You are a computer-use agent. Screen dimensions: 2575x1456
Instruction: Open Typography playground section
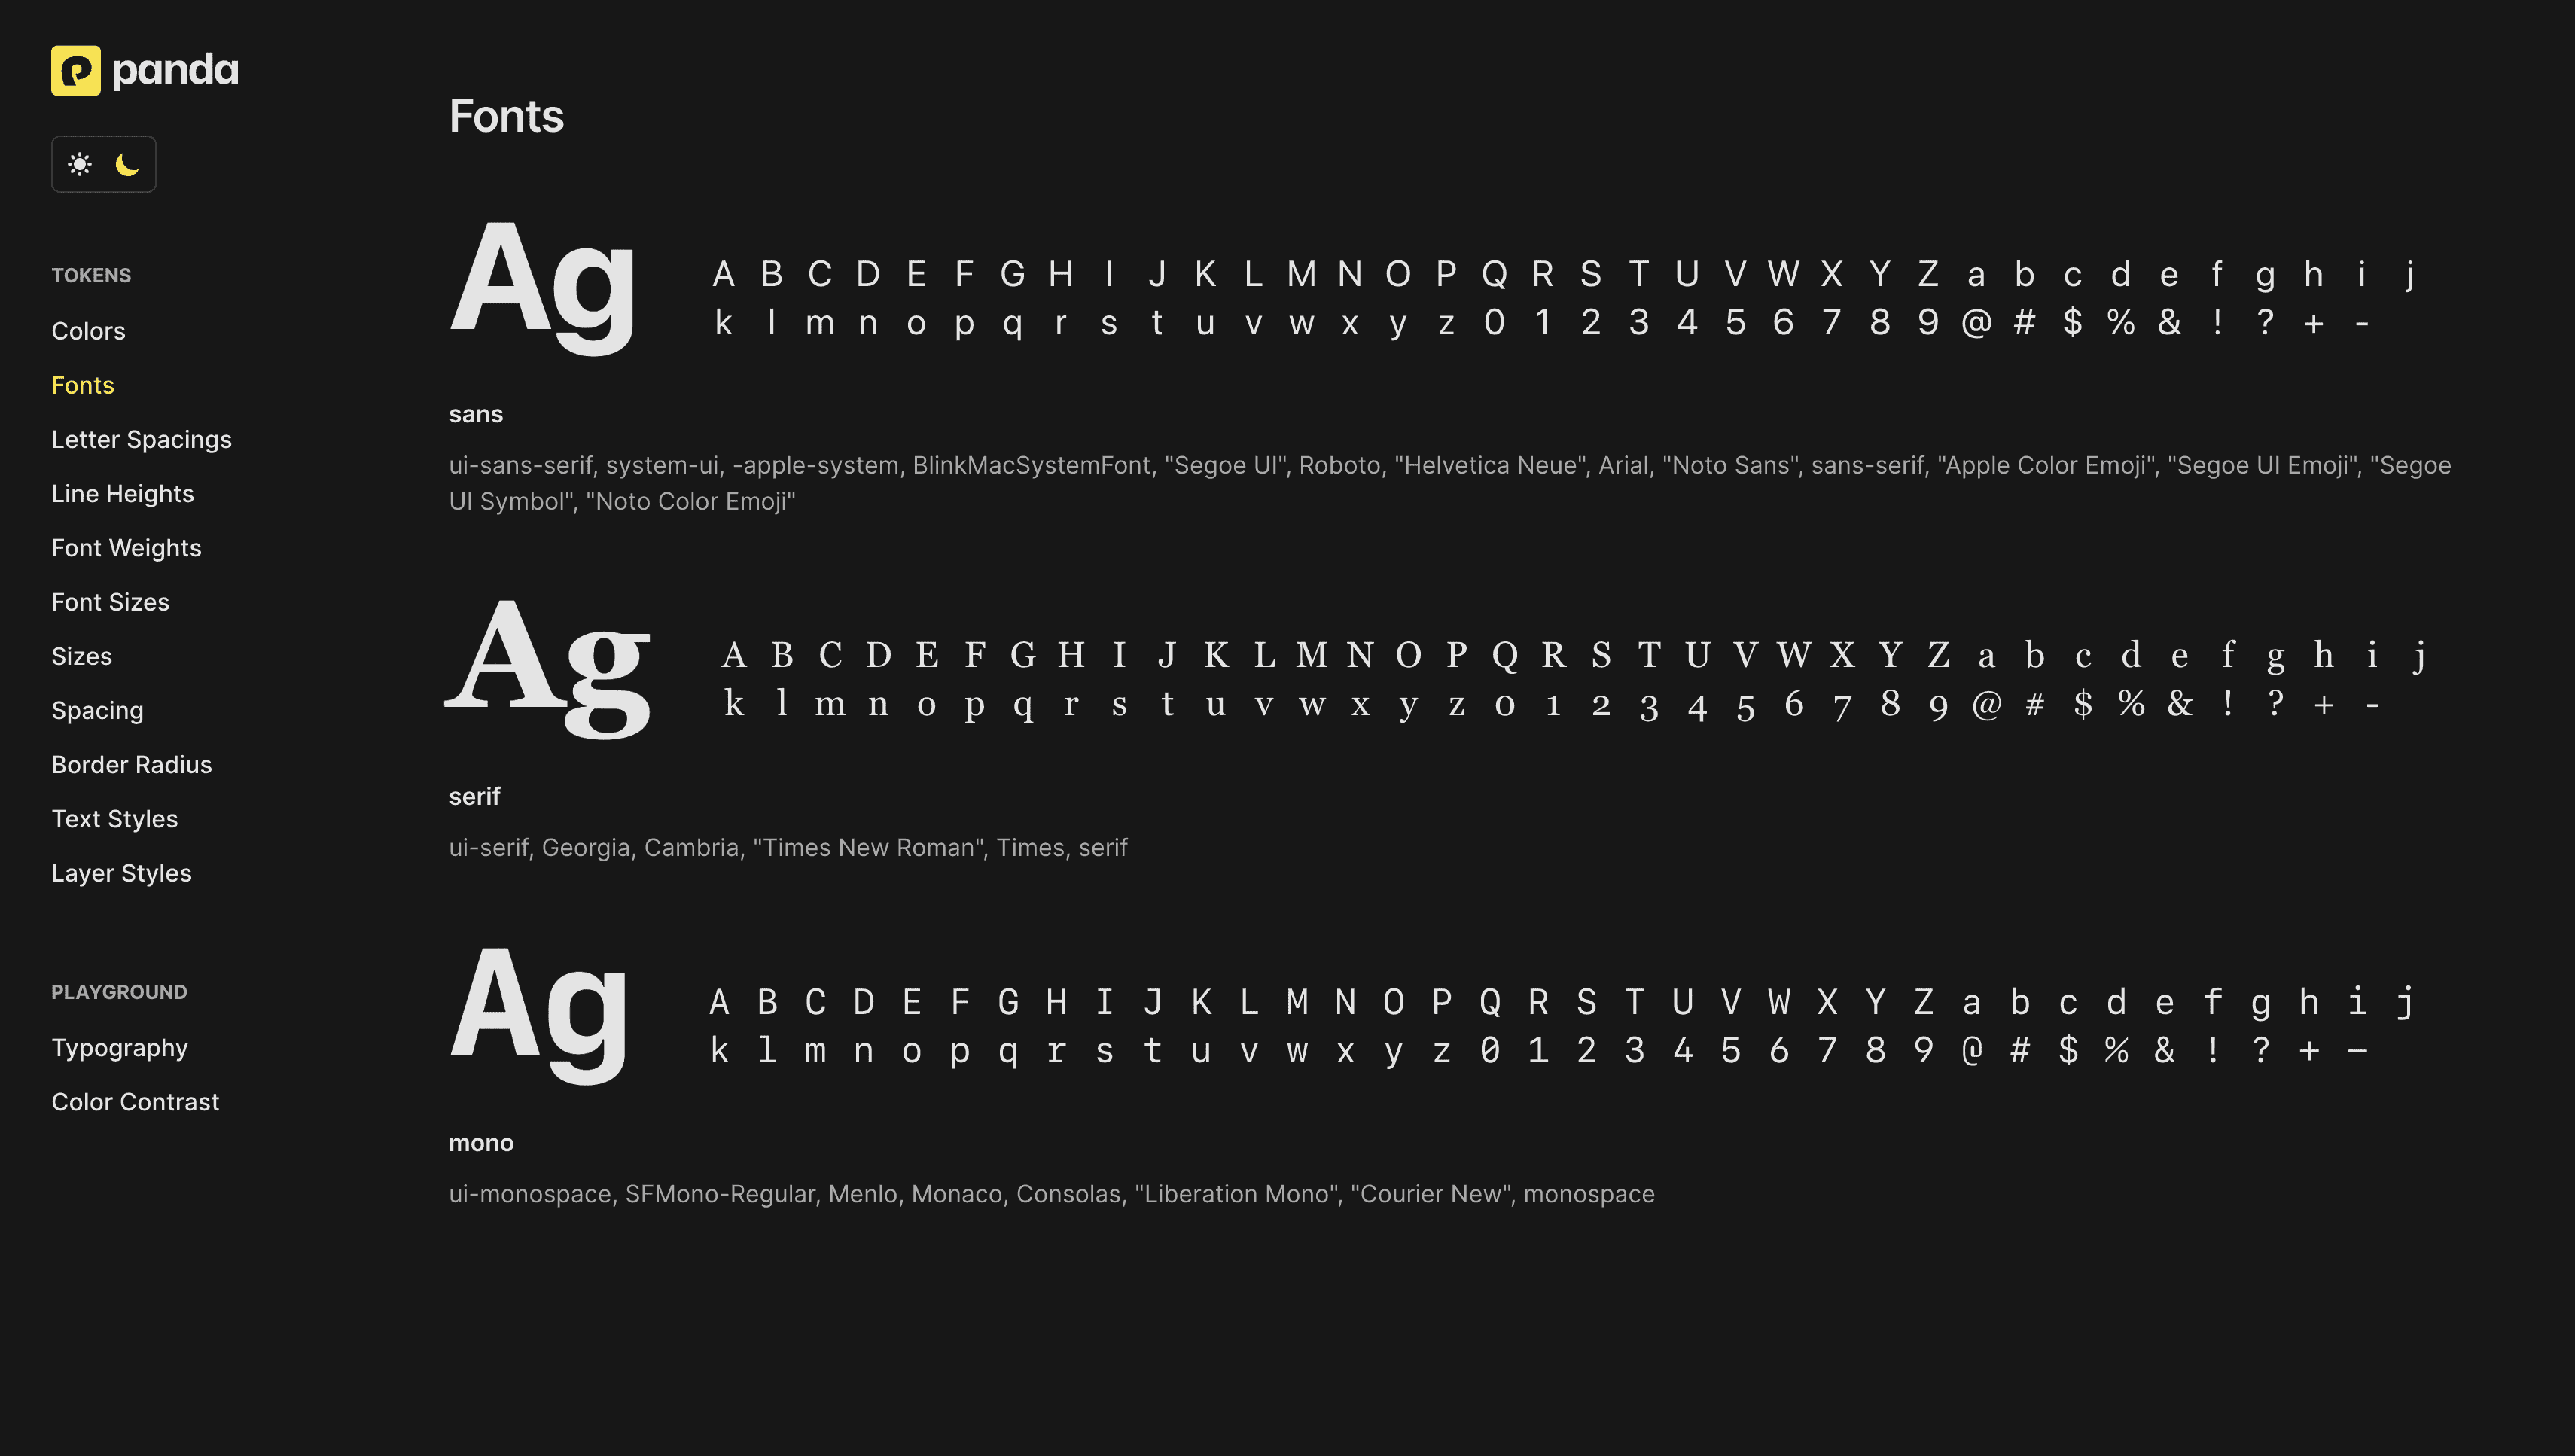118,1047
